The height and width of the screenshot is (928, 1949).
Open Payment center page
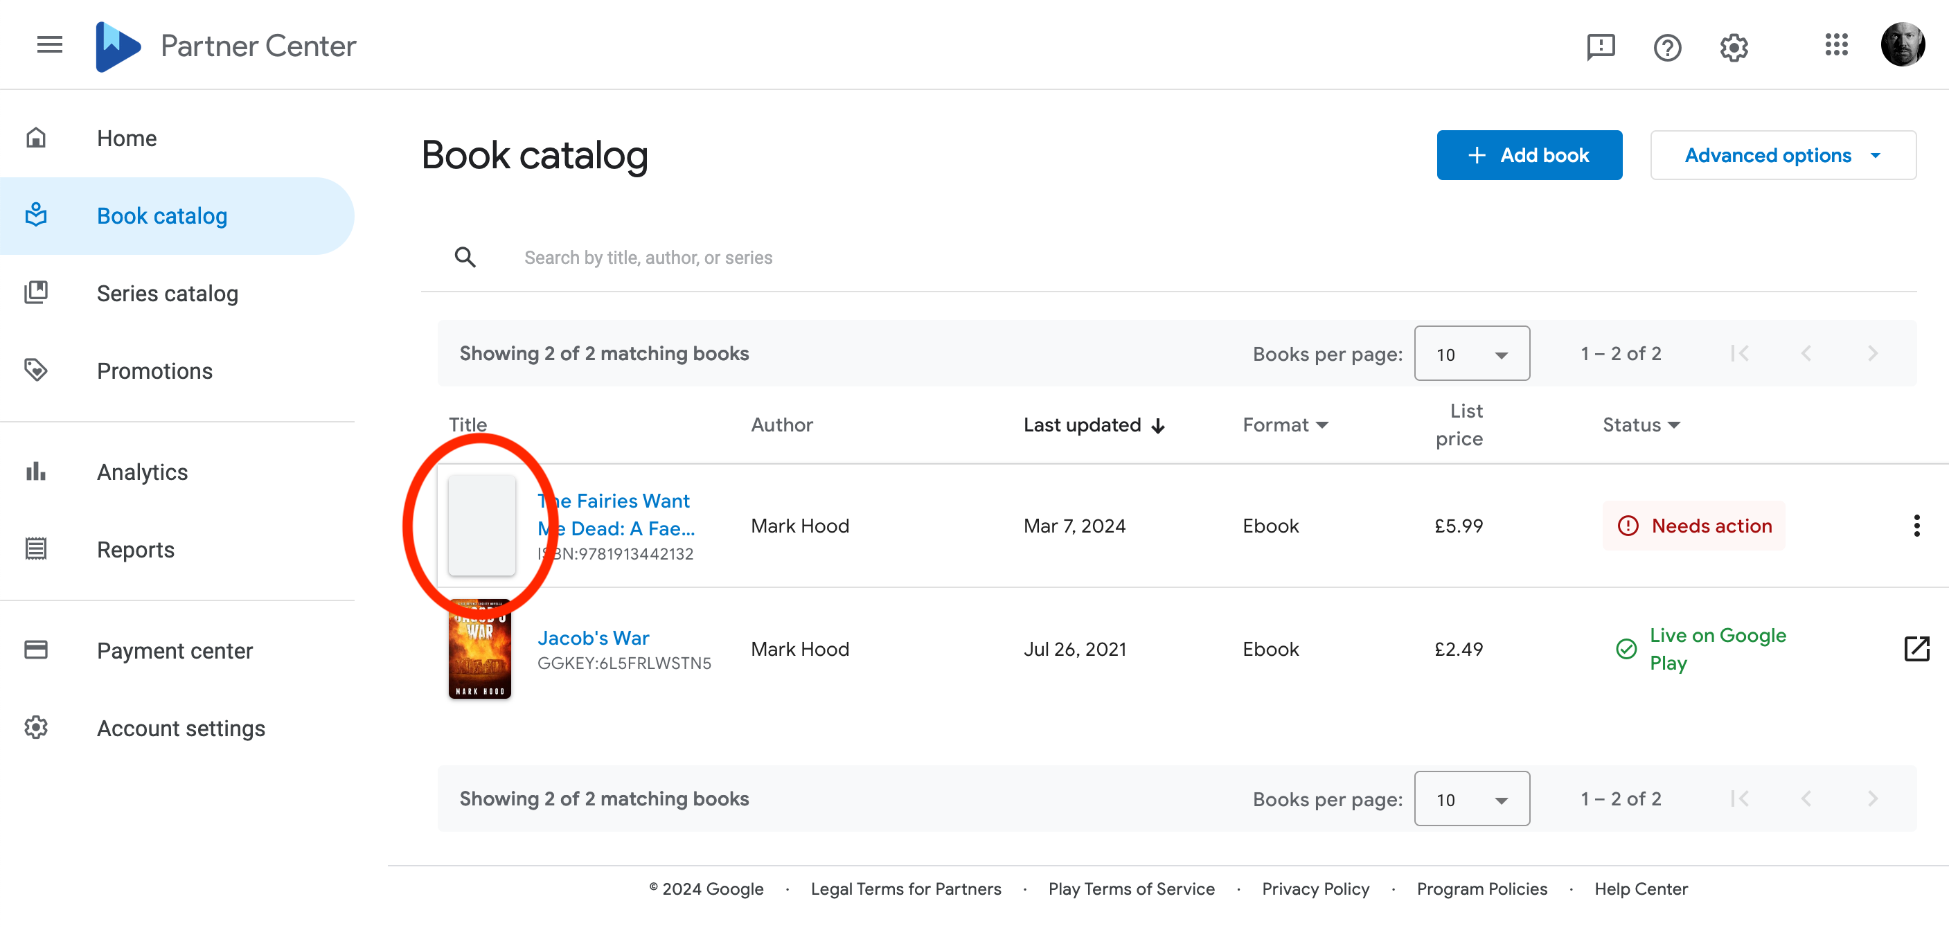click(175, 651)
